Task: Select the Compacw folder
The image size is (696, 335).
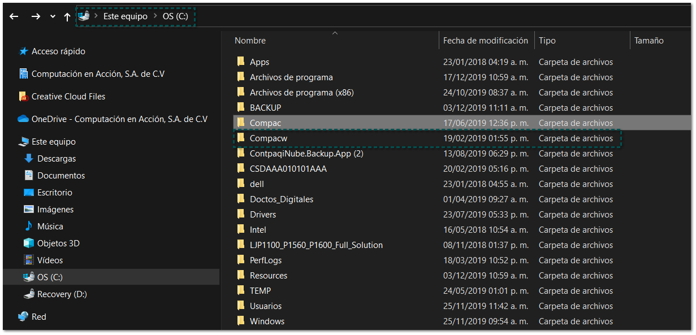Action: click(269, 138)
